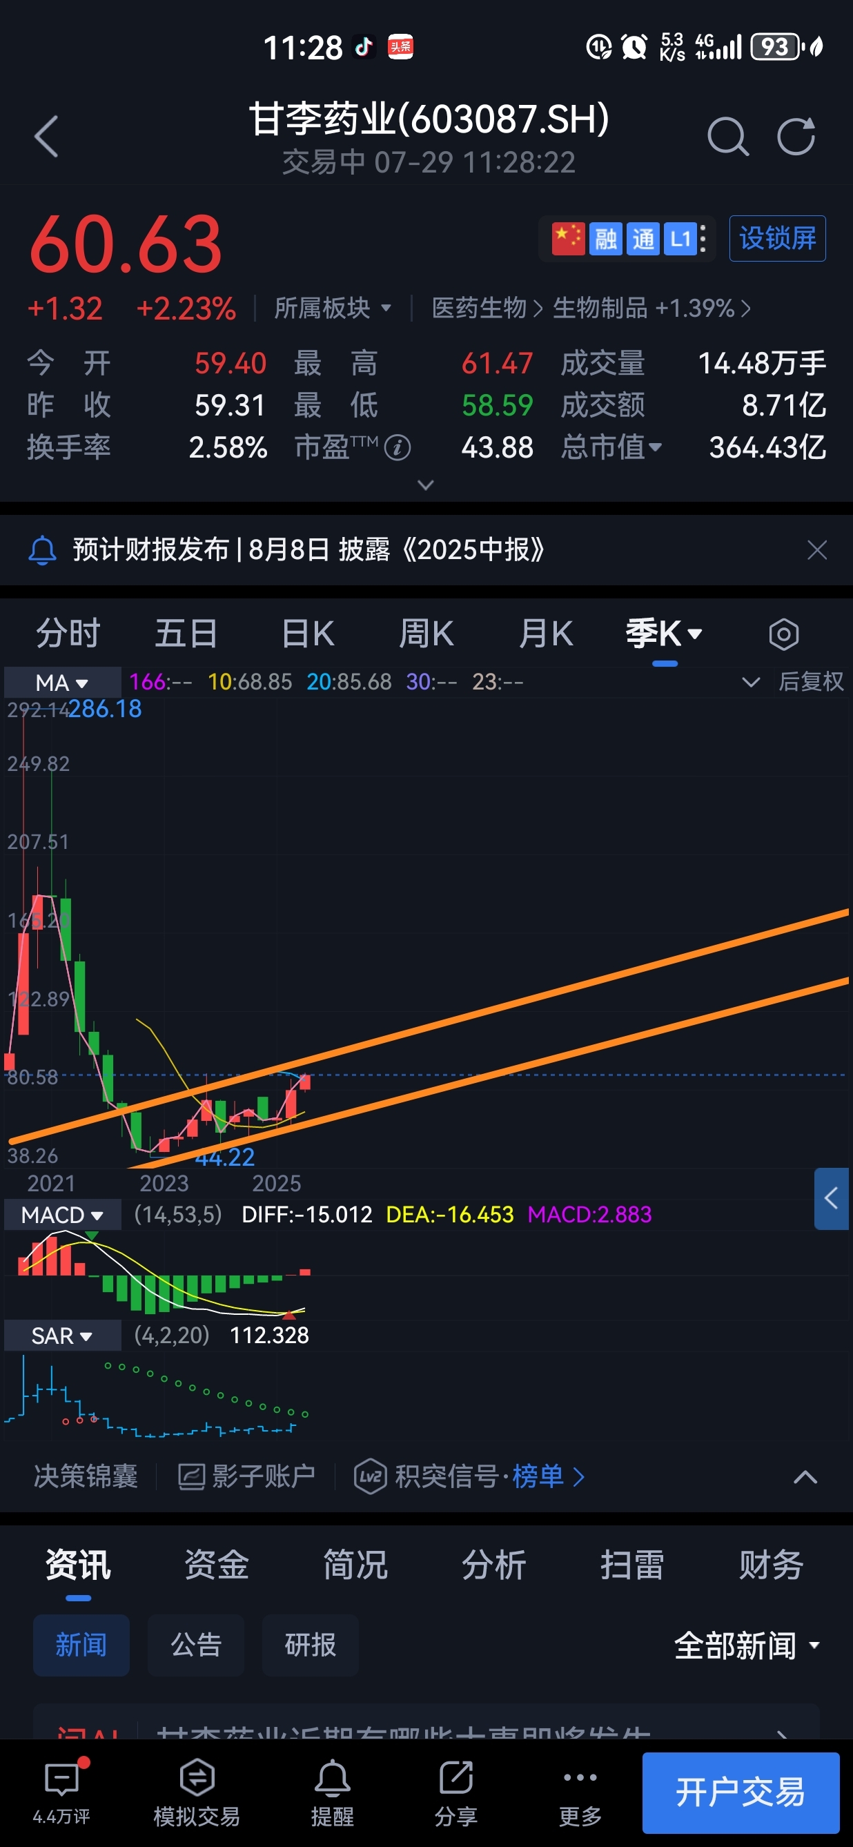Tap SAR parameters (4,2,20)

[x=171, y=1335]
